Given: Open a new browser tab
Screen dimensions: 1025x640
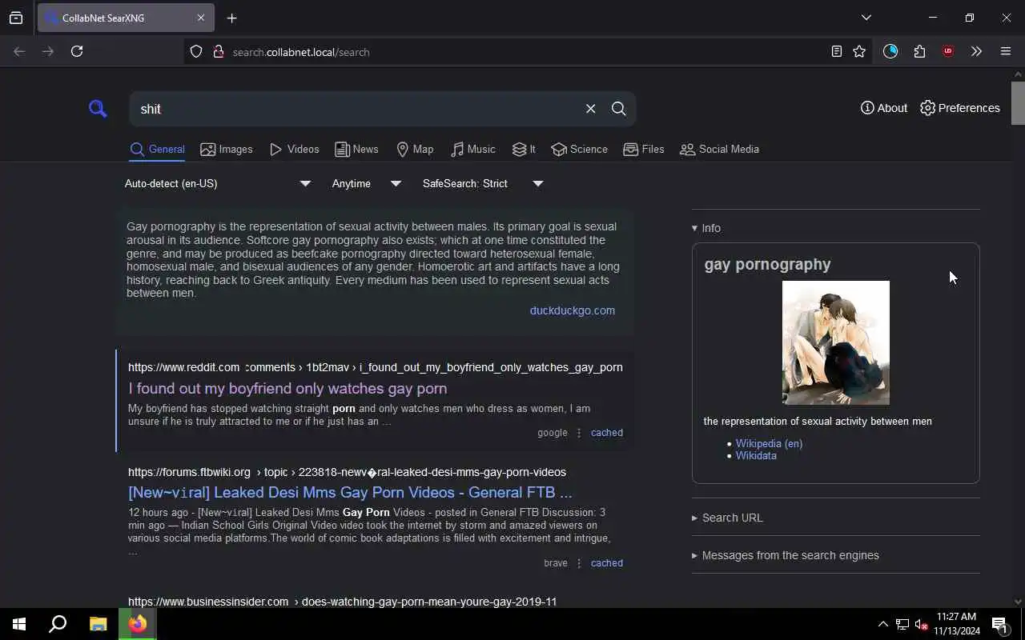Looking at the screenshot, I should [232, 18].
